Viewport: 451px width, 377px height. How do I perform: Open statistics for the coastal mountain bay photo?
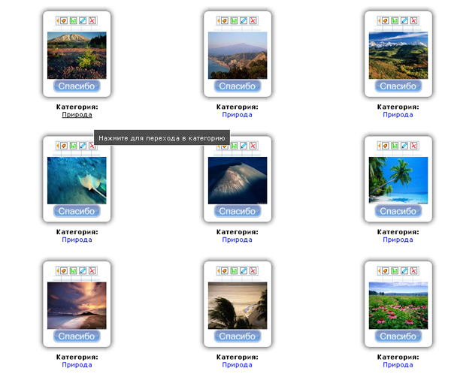click(x=234, y=21)
